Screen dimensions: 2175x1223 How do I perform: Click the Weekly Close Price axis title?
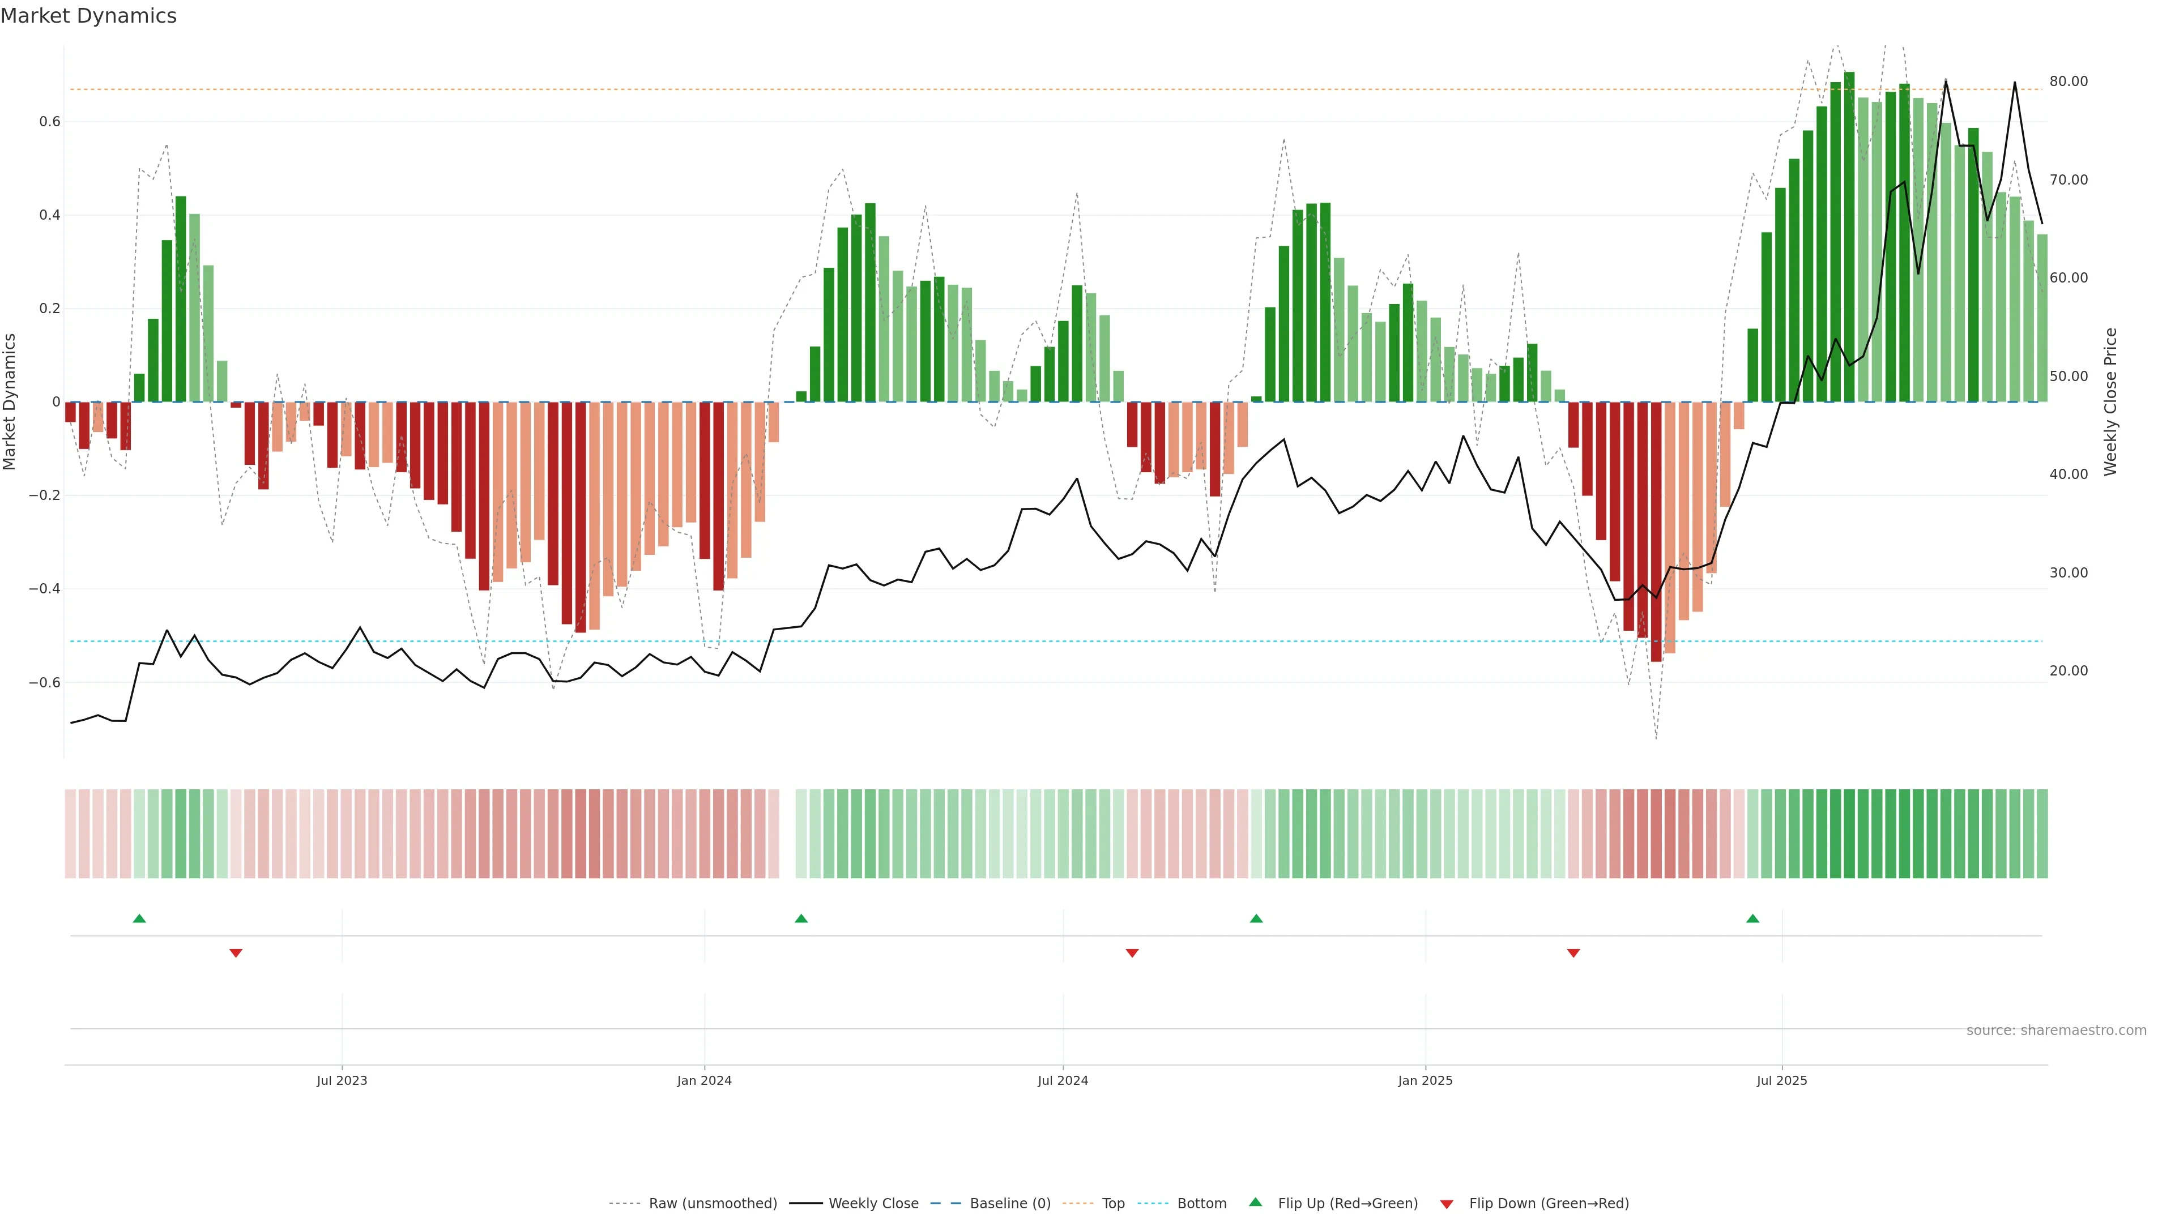pos(2110,402)
